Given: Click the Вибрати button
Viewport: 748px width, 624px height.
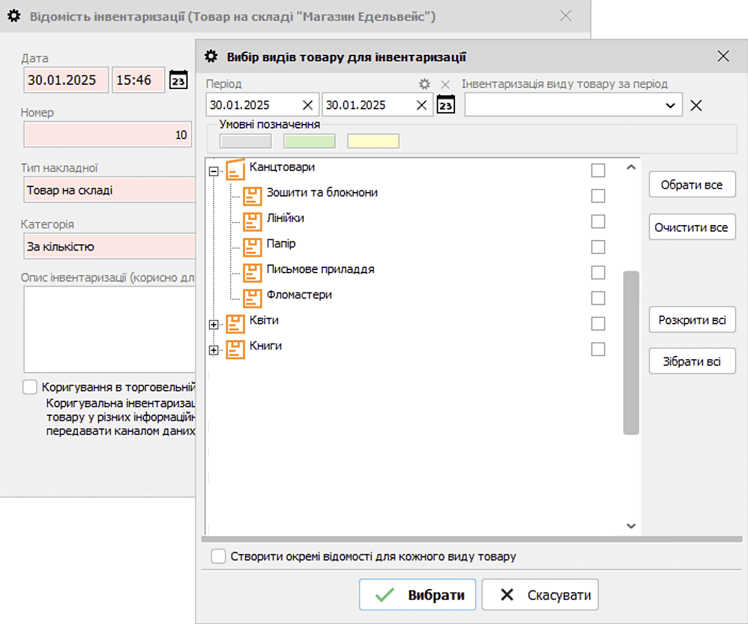Looking at the screenshot, I should tap(418, 595).
